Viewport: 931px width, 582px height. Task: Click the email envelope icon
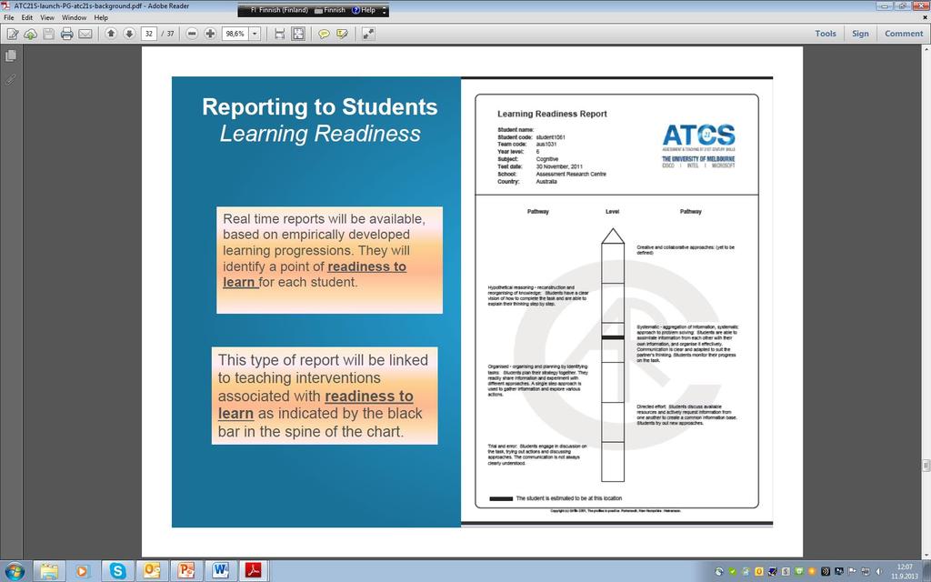[x=85, y=34]
